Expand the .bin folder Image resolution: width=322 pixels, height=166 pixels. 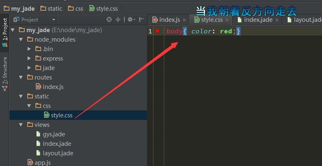pyautogui.click(x=29, y=49)
